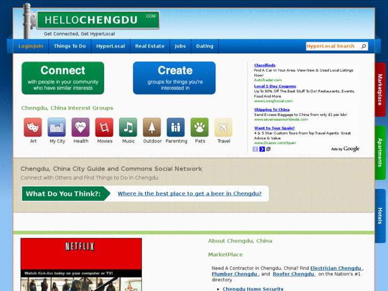Switch to the Hotels side tab
This screenshot has width=388, height=291.
tap(381, 216)
